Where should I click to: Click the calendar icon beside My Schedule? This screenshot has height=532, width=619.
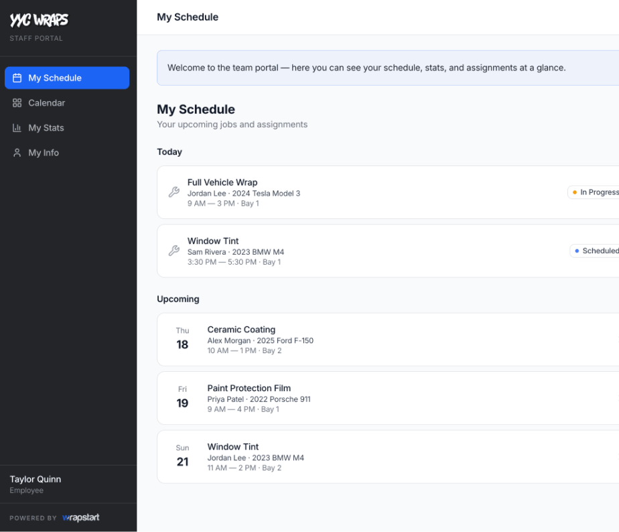click(17, 78)
